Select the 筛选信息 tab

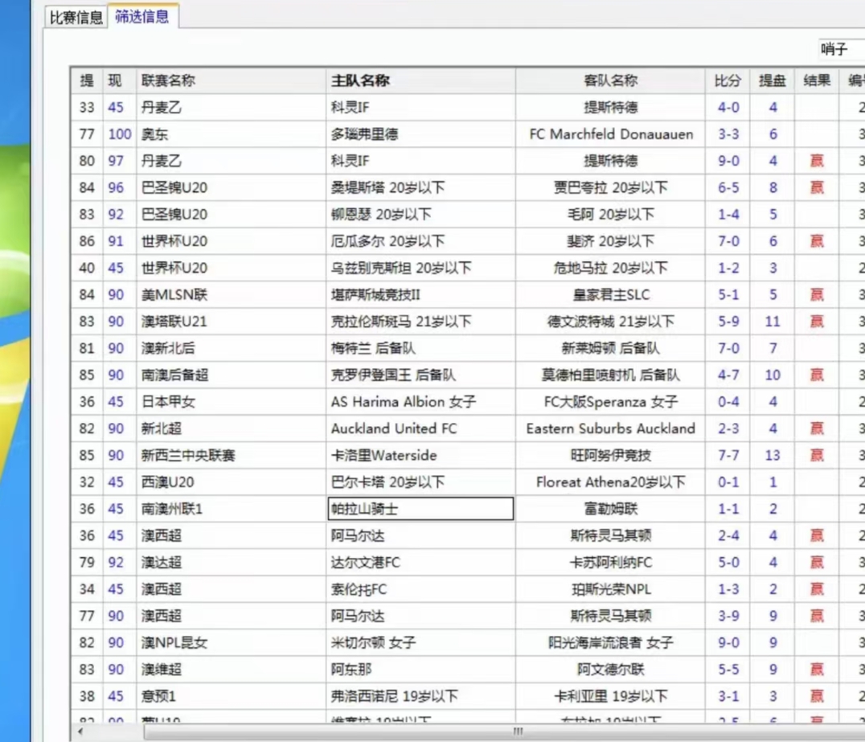(x=142, y=17)
